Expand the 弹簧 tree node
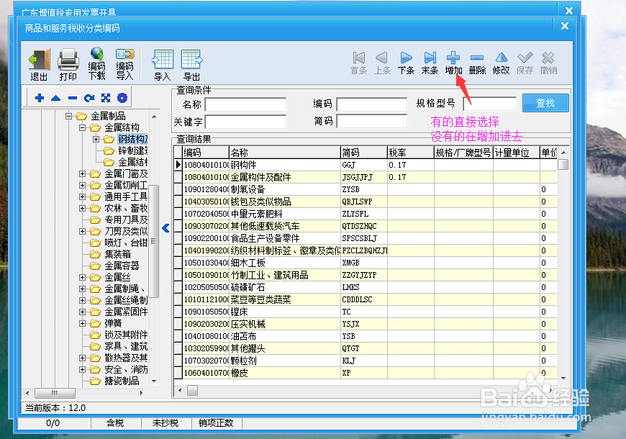This screenshot has height=439, width=626. (82, 323)
